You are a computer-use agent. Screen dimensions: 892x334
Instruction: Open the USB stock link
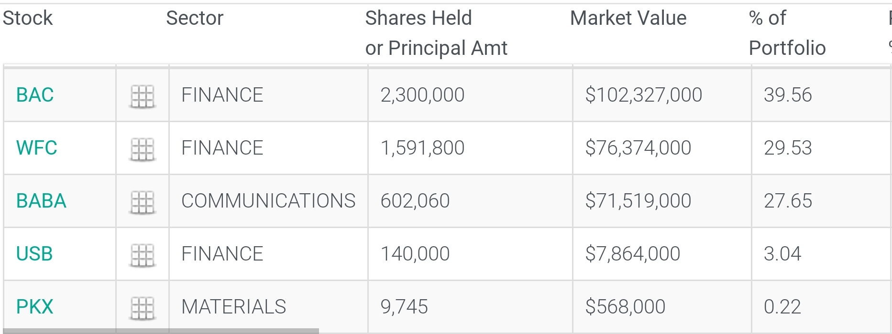[x=34, y=254]
